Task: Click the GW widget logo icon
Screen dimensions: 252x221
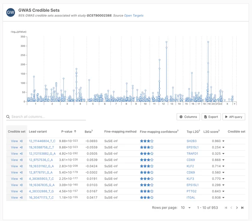Action: pos(11,12)
